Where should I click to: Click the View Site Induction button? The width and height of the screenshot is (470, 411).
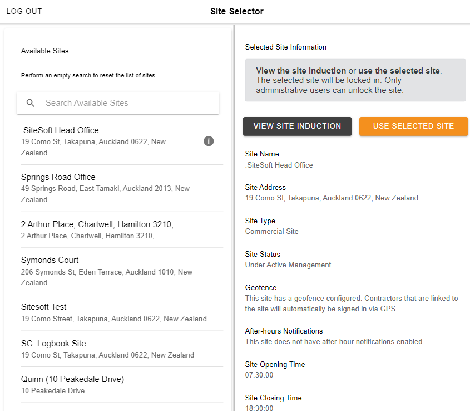click(x=297, y=126)
